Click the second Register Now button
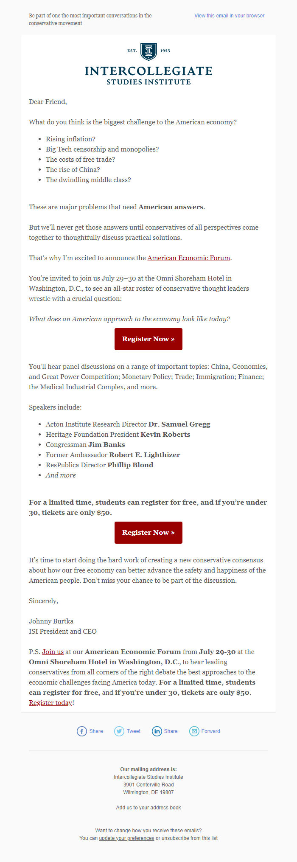The height and width of the screenshot is (862, 297). 148,532
